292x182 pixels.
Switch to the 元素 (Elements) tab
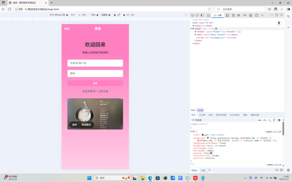click(x=218, y=15)
